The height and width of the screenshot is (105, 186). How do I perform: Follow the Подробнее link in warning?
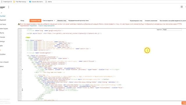[33, 26]
